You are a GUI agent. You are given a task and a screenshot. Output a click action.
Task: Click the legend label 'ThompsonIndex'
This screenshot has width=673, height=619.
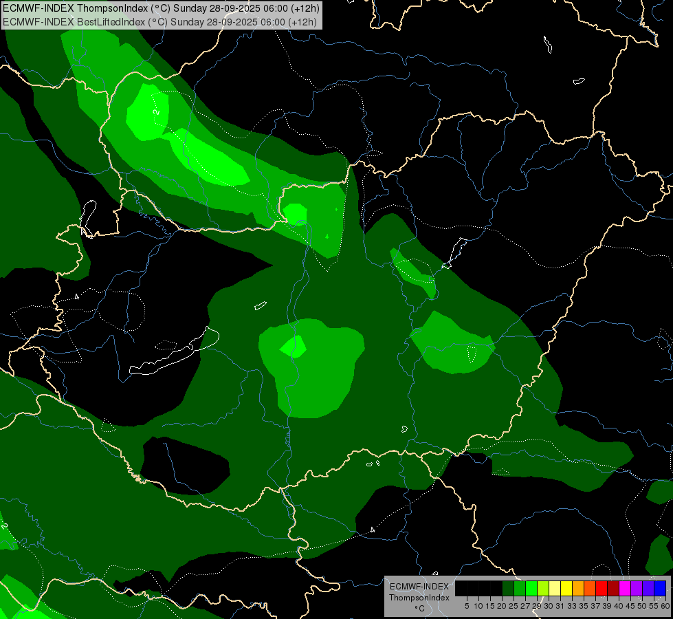(419, 598)
